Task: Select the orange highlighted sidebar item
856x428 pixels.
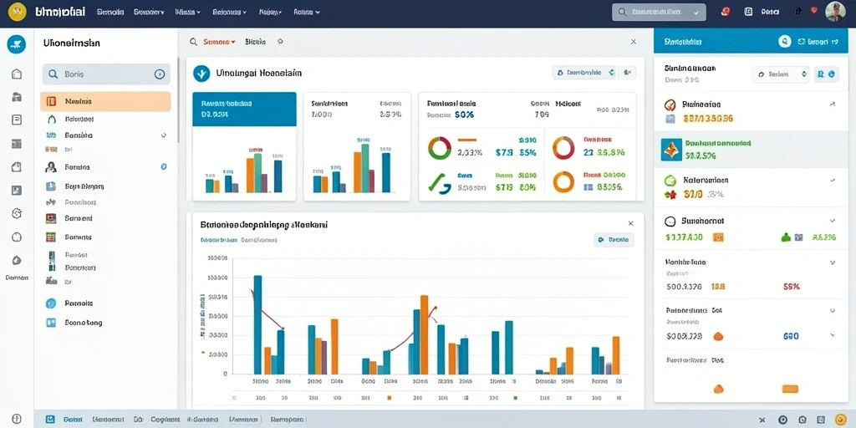Action: 105,101
